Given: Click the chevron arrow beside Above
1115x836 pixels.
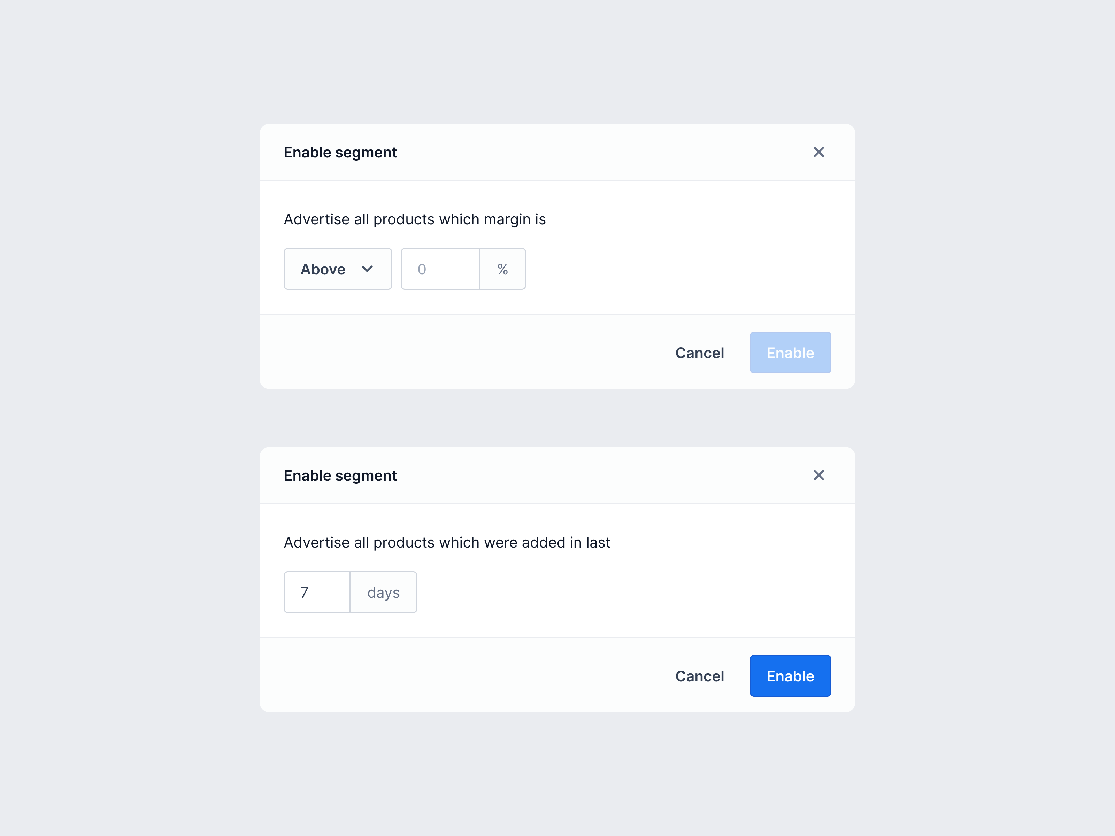Looking at the screenshot, I should 368,269.
